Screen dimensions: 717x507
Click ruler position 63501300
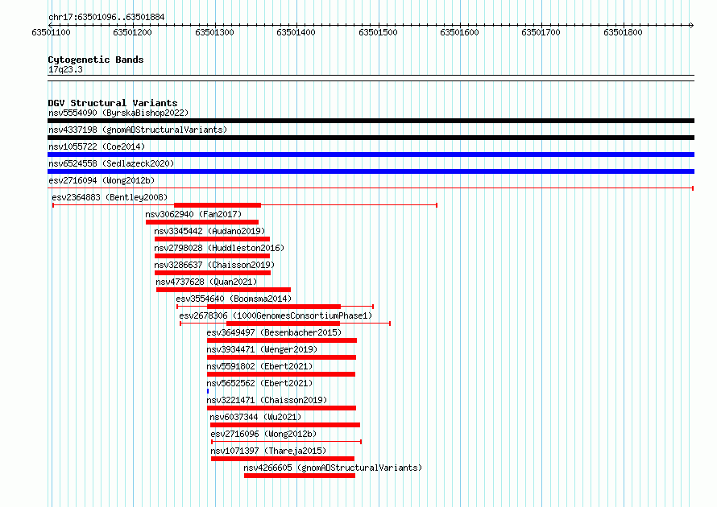[x=214, y=32]
